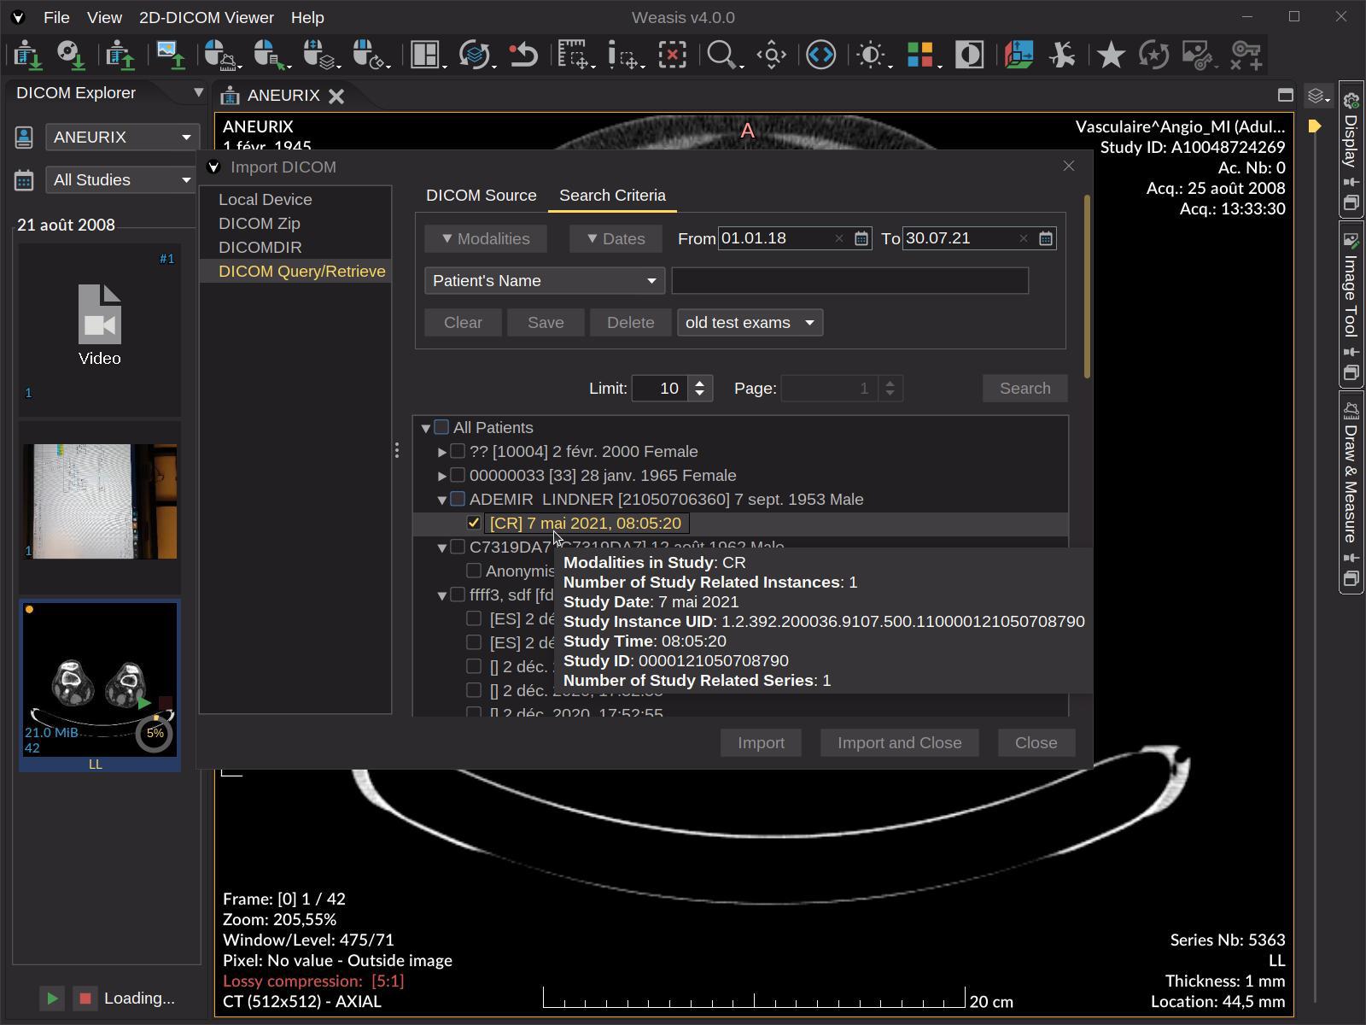Click the Import and Close button
Viewport: 1366px width, 1025px height.
point(899,742)
